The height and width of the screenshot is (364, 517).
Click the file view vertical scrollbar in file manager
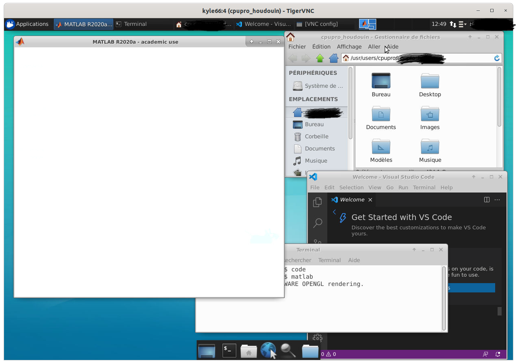(499, 97)
